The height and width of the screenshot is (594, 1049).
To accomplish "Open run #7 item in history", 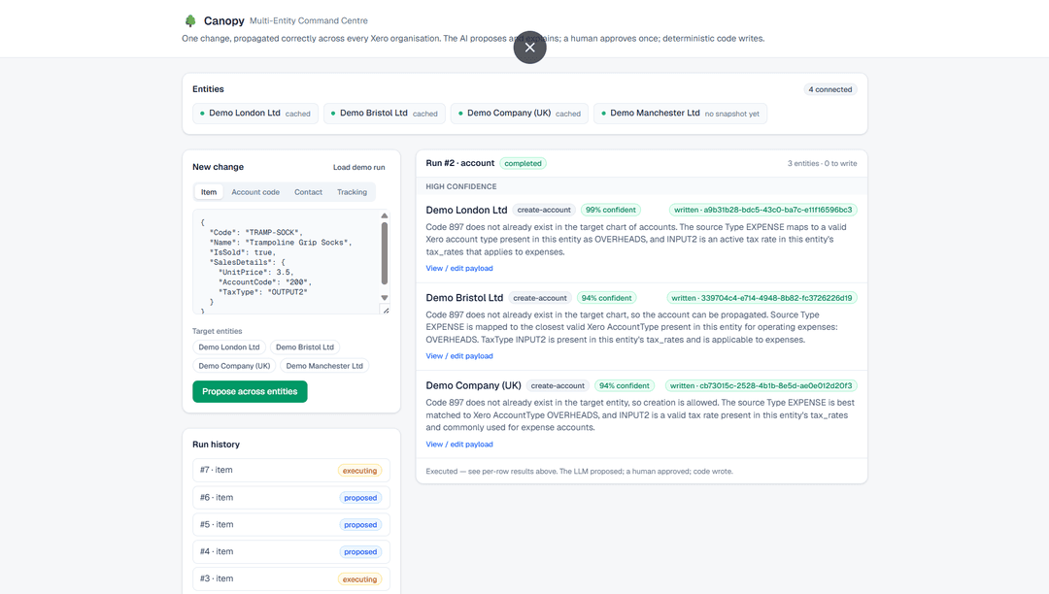I will coord(291,471).
